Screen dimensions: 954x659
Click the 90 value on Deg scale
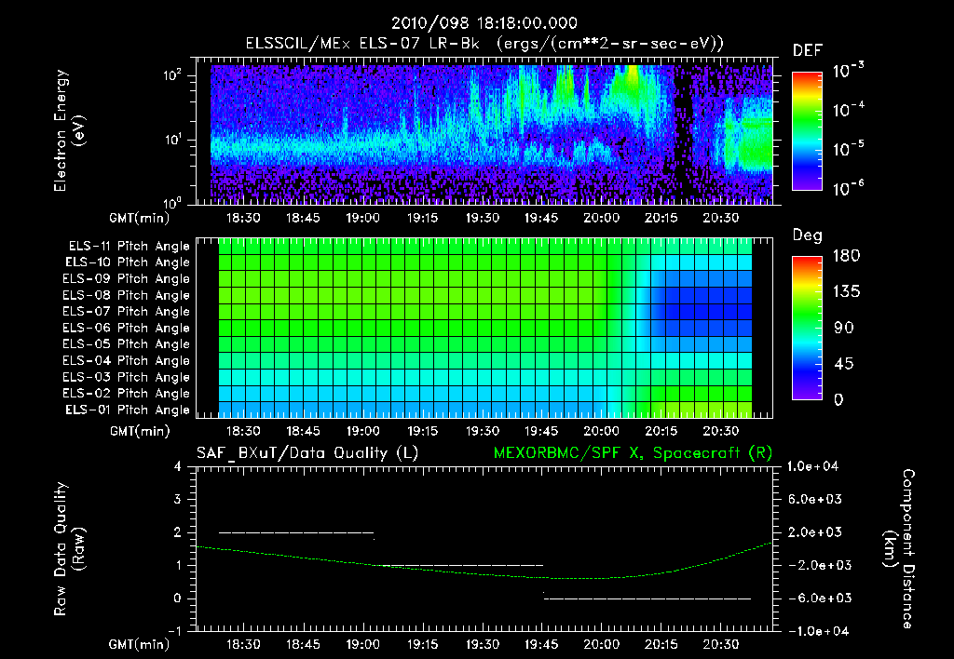(x=844, y=329)
